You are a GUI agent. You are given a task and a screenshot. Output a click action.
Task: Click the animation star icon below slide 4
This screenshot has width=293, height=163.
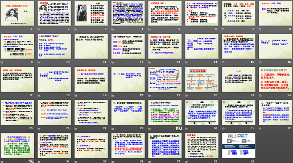pyautogui.click(x=113, y=29)
